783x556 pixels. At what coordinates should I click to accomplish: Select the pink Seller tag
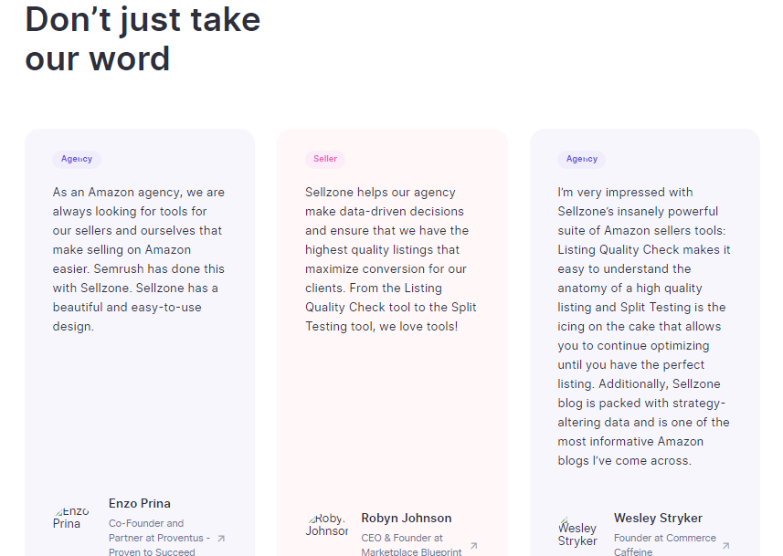point(325,159)
